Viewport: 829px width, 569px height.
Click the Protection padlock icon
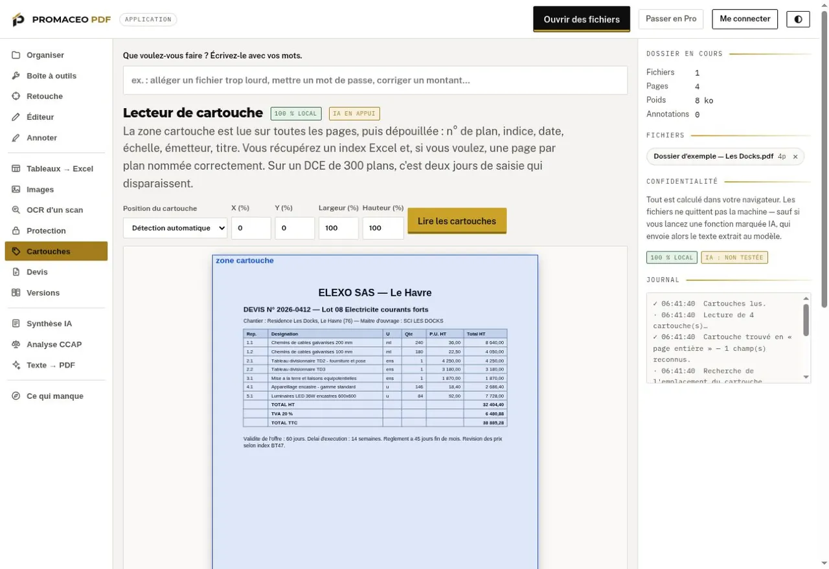click(16, 231)
